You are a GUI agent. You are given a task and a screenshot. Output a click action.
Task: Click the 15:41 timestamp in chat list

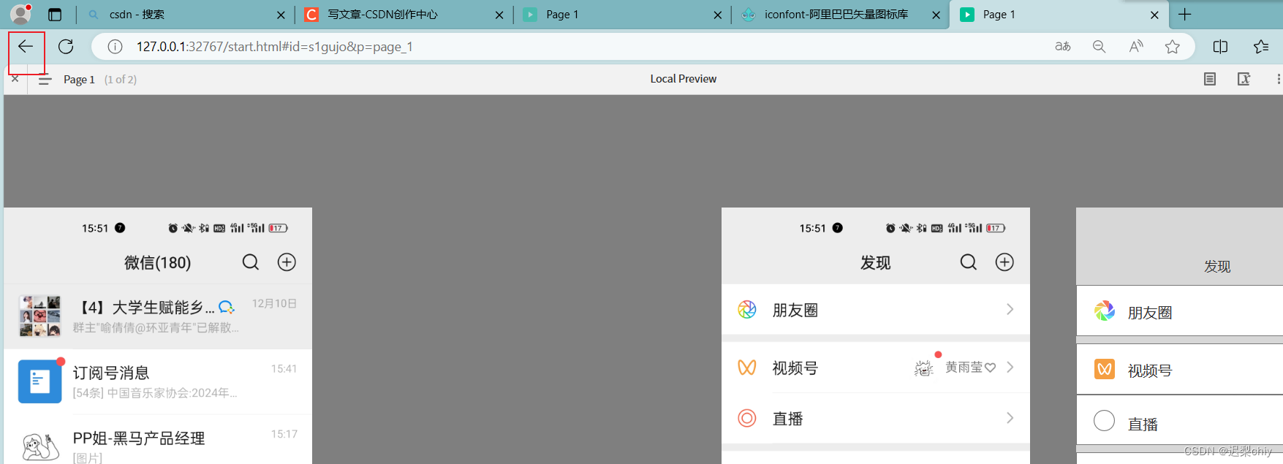coord(284,368)
